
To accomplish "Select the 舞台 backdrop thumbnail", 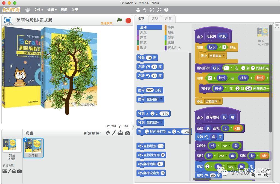I will pos(12,145).
